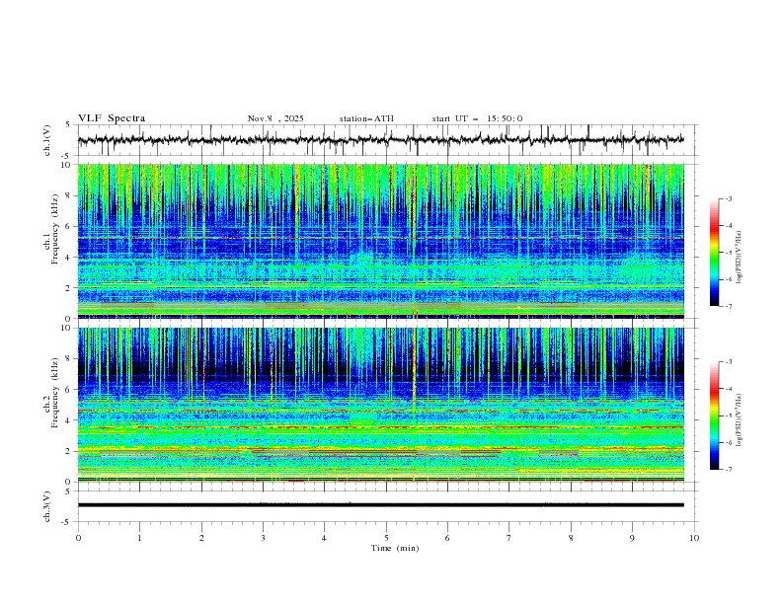Click the 'ch.3(V)' waveform axis label

coord(47,506)
